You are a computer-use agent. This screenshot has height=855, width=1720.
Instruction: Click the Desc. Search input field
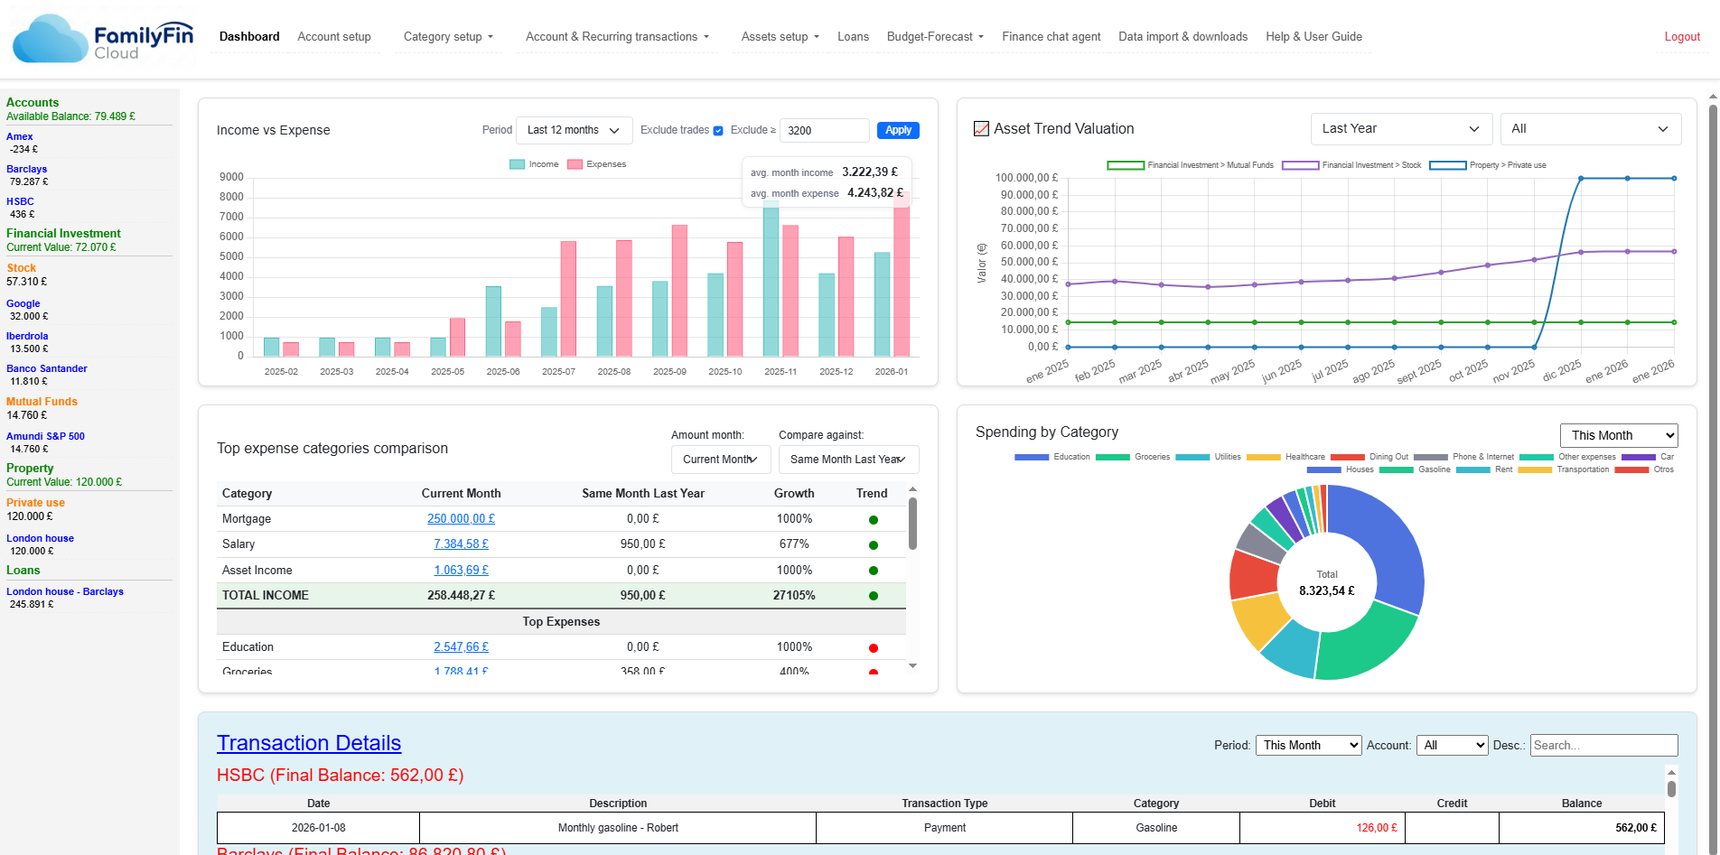(x=1603, y=745)
